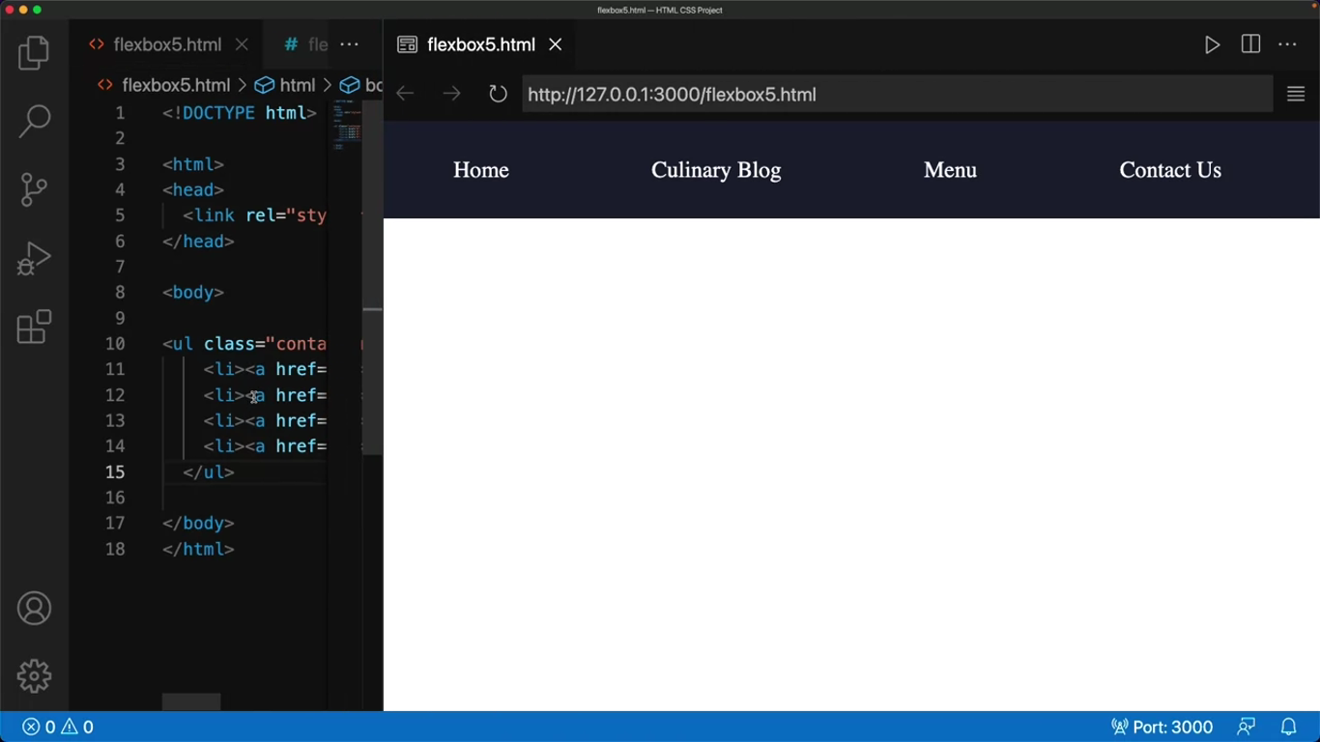Image resolution: width=1320 pixels, height=742 pixels.
Task: Open the Source Control view
Action: (x=34, y=189)
